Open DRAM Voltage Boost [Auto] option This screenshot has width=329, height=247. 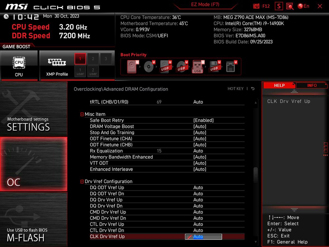coord(167,127)
